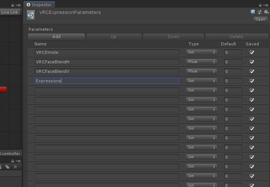Viewport: 270px width, 187px height.
Task: Open the Int type dropdown for Expressions
Action: (201, 81)
